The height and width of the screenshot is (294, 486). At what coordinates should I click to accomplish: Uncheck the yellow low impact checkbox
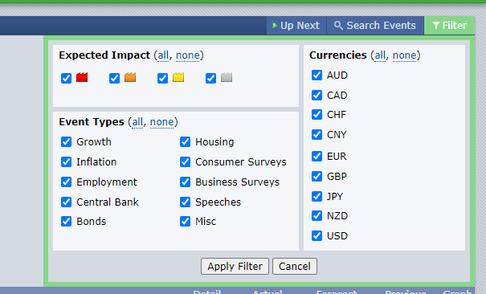click(162, 78)
